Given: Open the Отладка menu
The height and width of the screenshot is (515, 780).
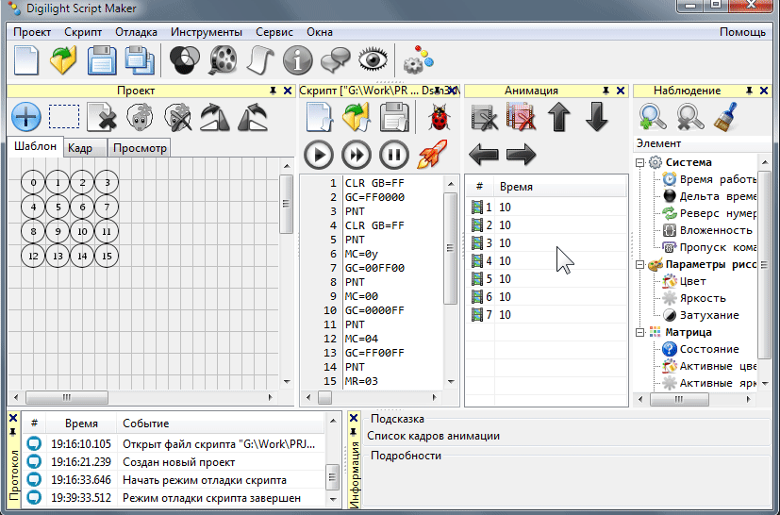Looking at the screenshot, I should (x=137, y=32).
